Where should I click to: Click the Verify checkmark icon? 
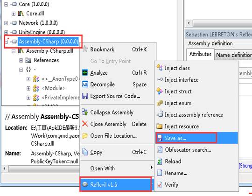(160, 185)
